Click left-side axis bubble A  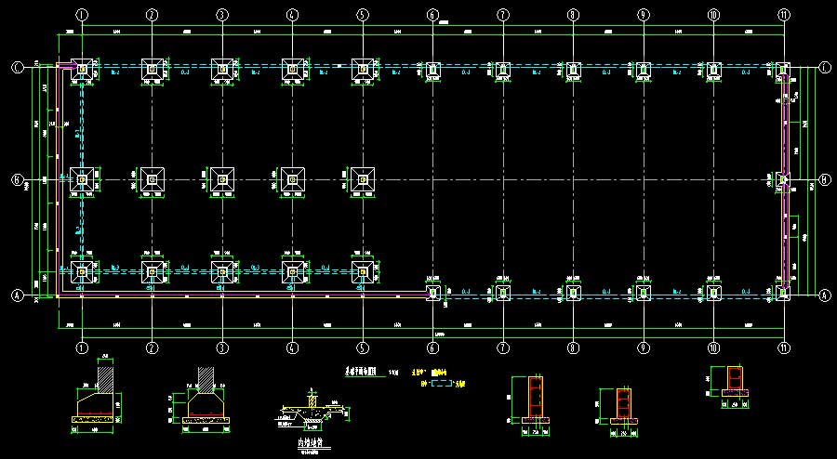(18, 295)
